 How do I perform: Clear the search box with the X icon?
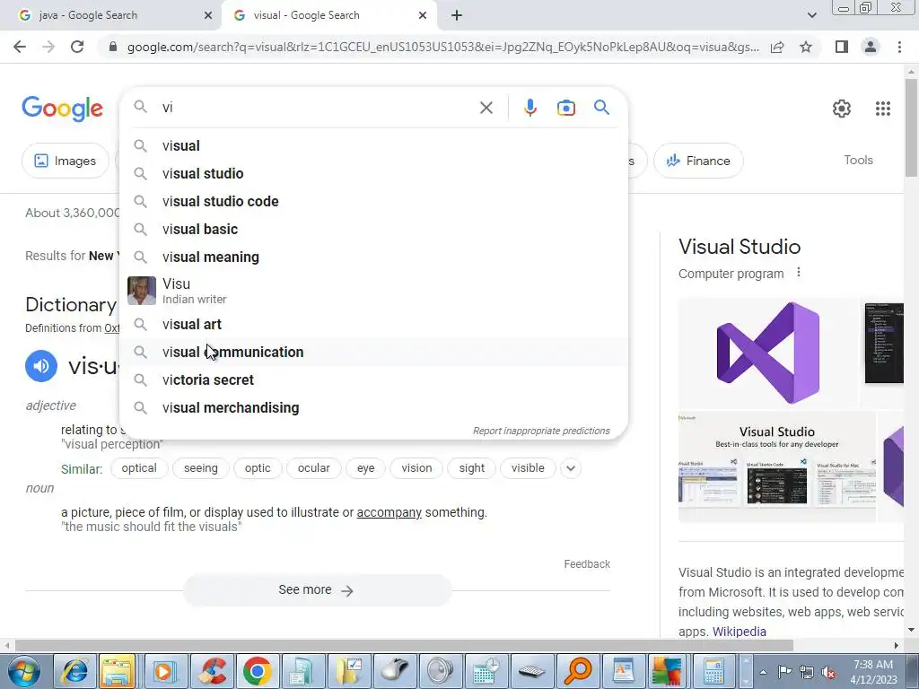486,108
